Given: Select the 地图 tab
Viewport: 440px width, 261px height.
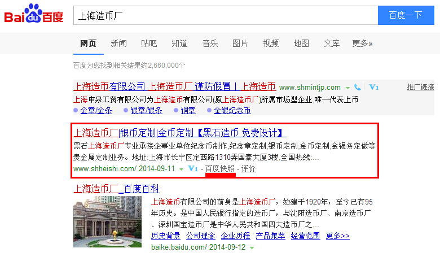Looking at the screenshot, I should point(301,43).
